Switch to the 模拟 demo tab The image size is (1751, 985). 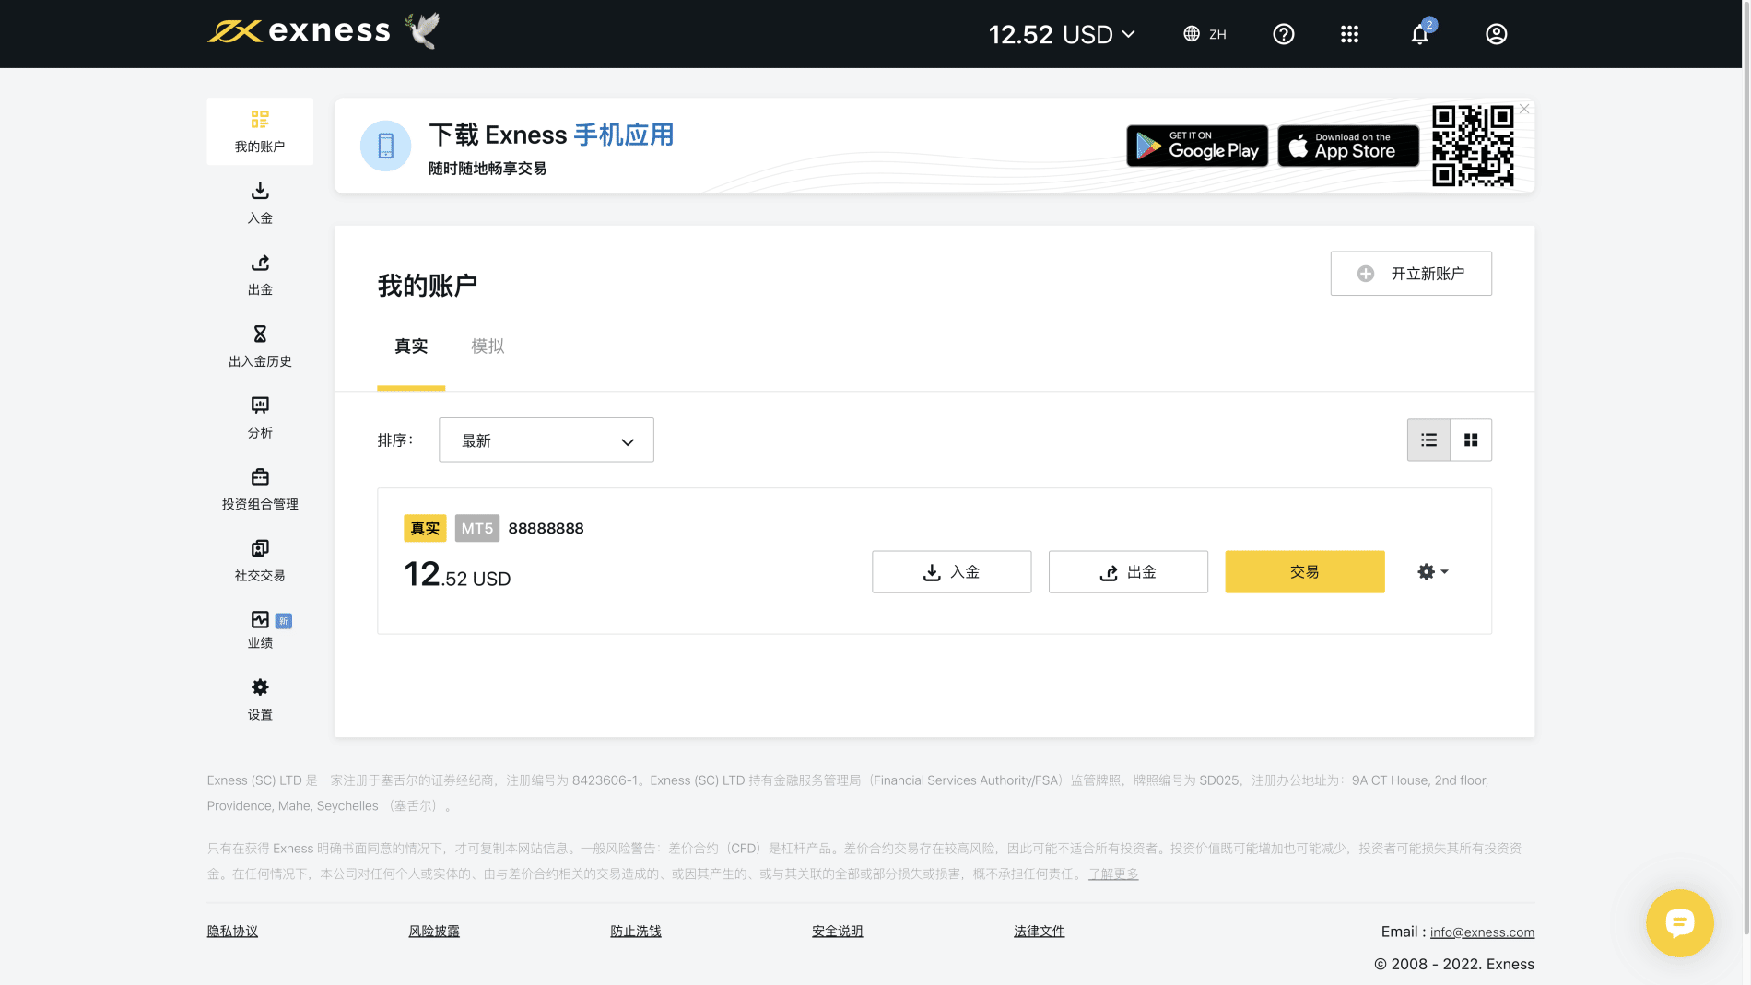point(488,346)
